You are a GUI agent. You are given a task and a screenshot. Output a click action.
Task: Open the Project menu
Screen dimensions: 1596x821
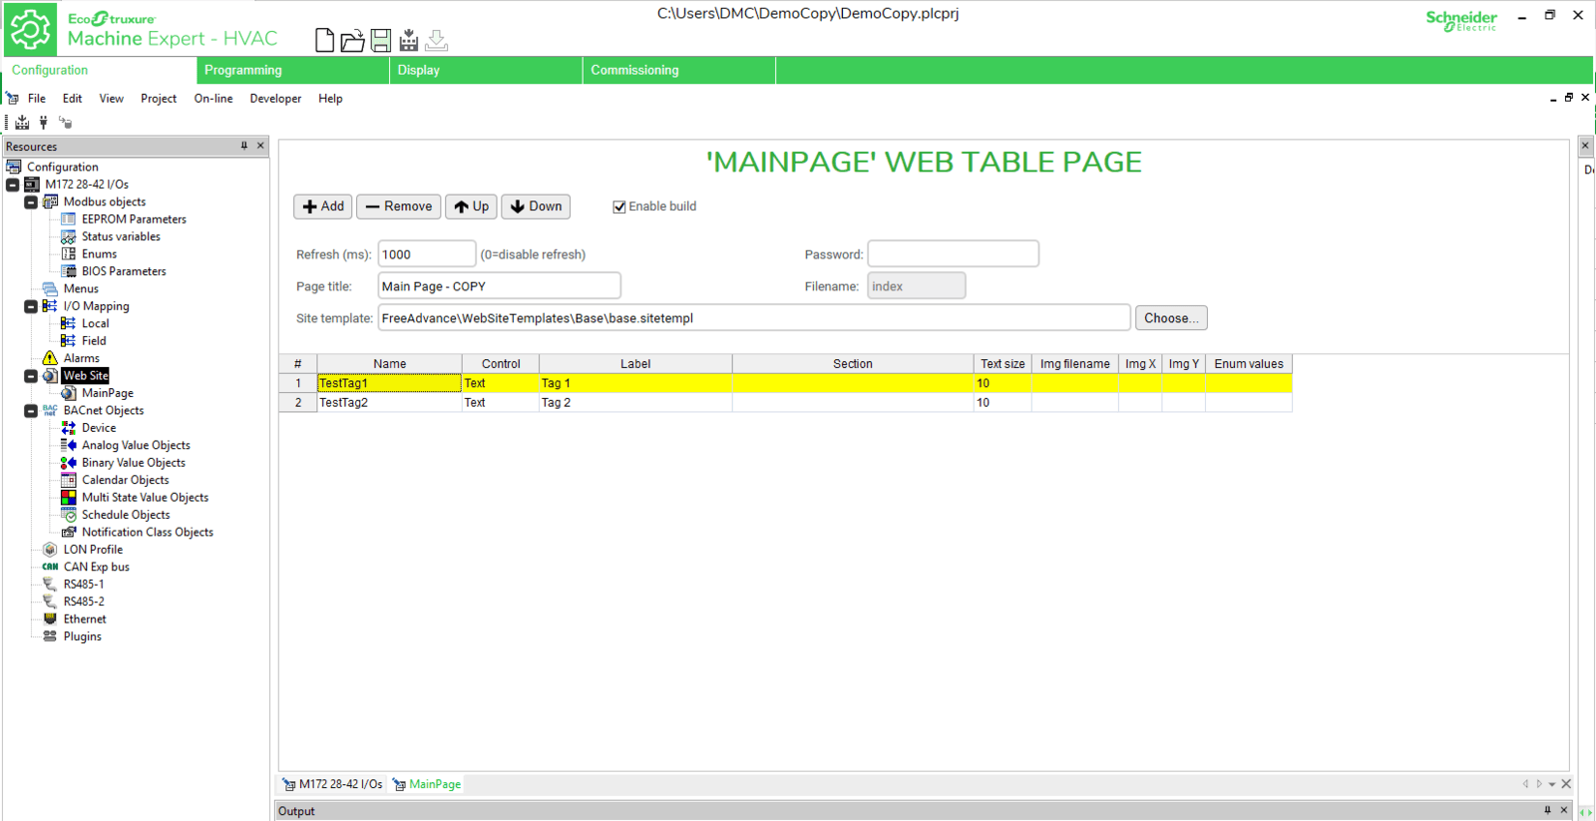click(159, 99)
